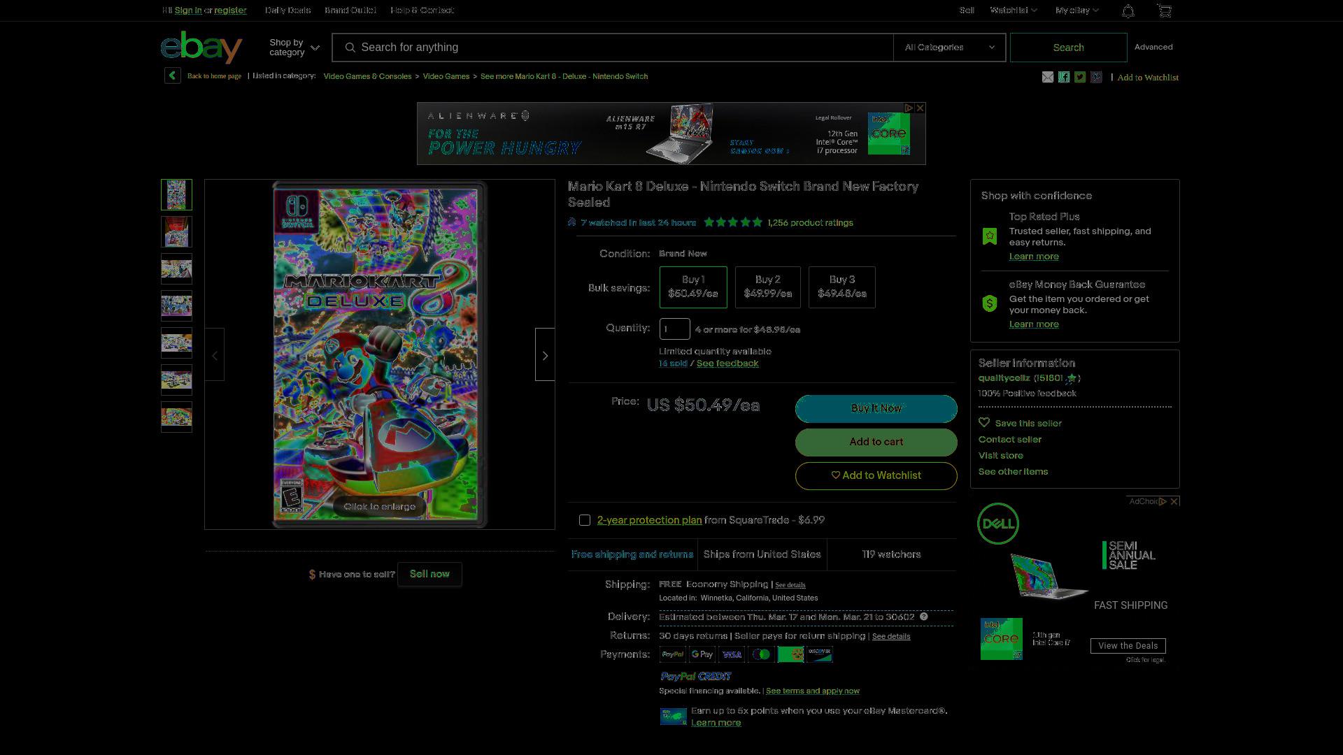Share listing on Facebook icon

click(1063, 77)
